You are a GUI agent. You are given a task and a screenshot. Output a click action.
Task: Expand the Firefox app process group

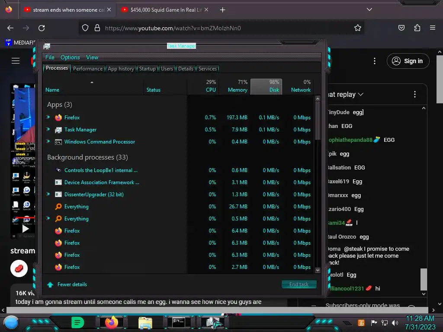tap(48, 117)
